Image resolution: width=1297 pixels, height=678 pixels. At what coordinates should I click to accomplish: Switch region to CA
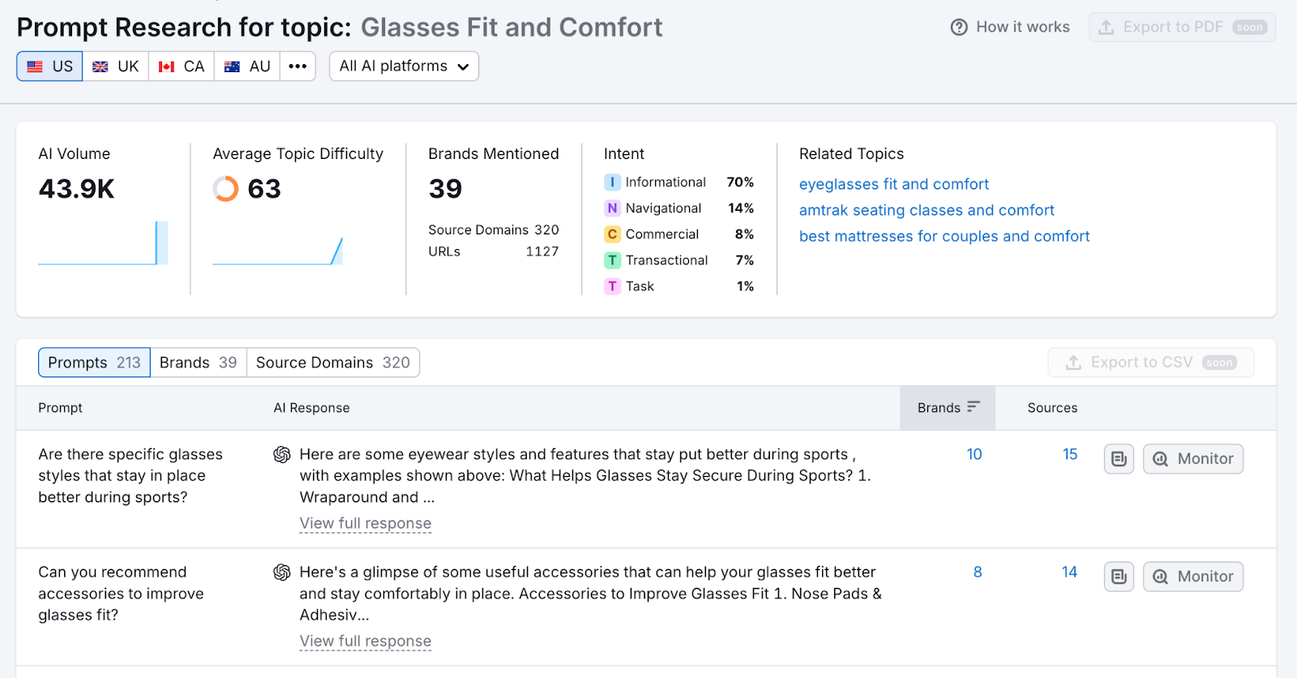pyautogui.click(x=182, y=67)
